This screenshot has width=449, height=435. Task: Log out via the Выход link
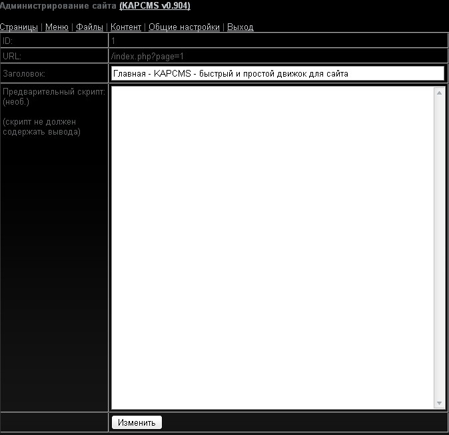click(240, 27)
